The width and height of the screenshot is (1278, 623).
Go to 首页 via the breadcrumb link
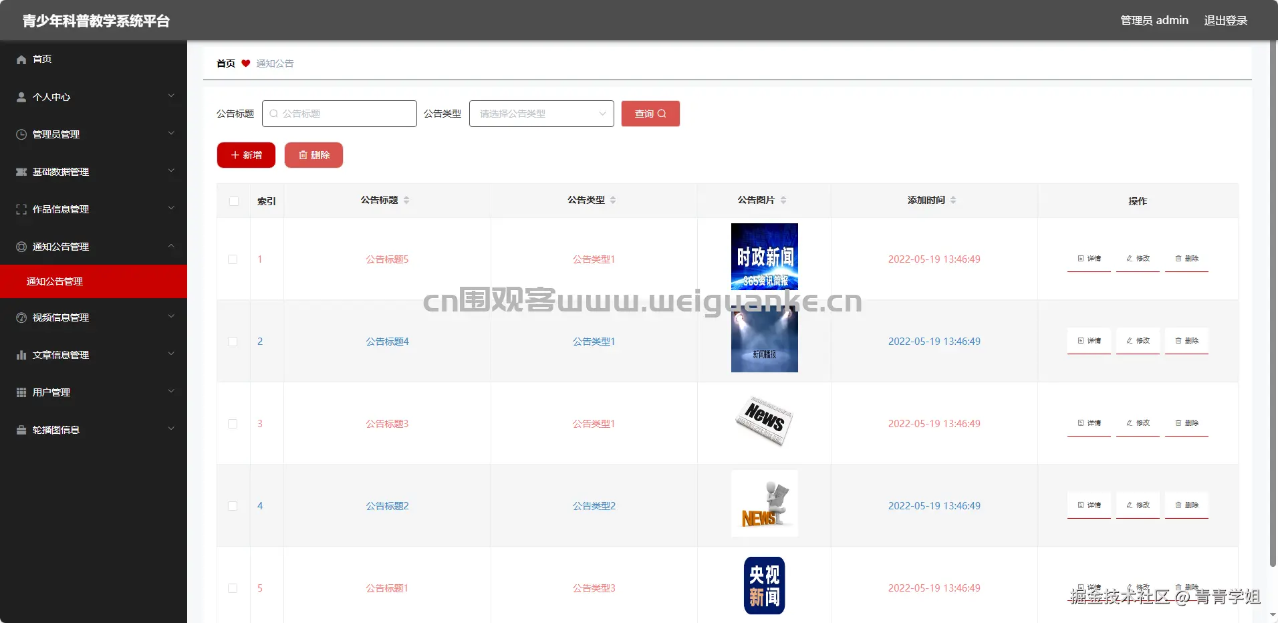pyautogui.click(x=226, y=64)
